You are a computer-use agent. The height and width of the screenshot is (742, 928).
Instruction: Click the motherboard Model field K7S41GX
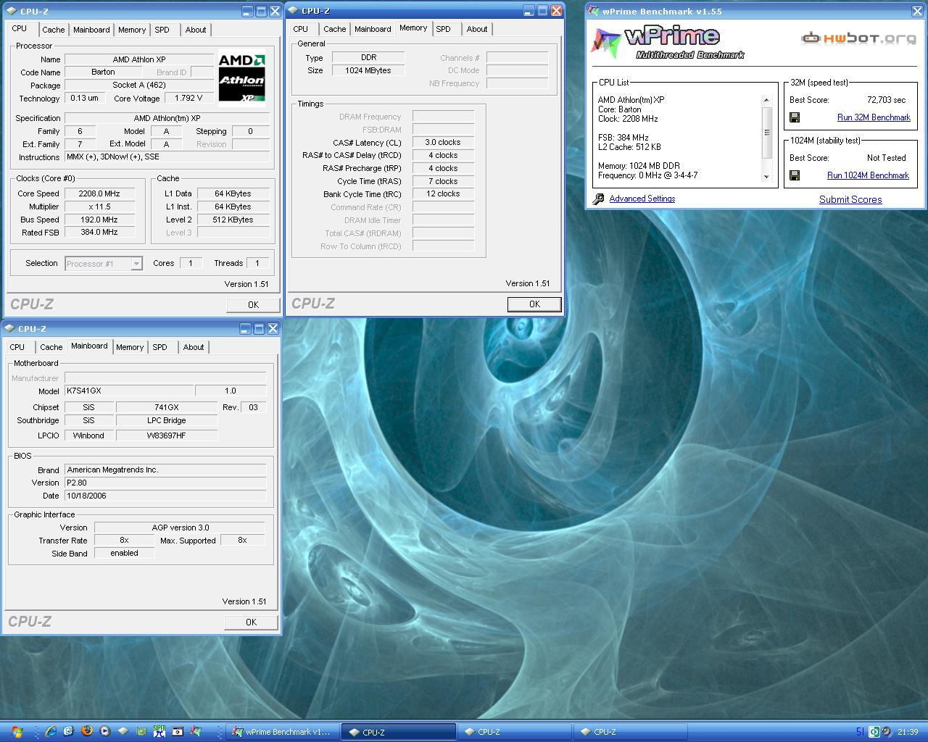[x=129, y=391]
